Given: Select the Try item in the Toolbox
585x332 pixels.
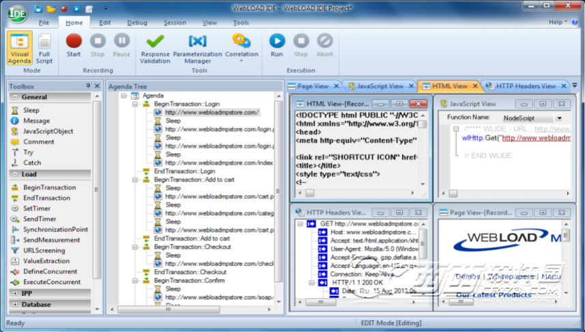Looking at the screenshot, I should (28, 152).
